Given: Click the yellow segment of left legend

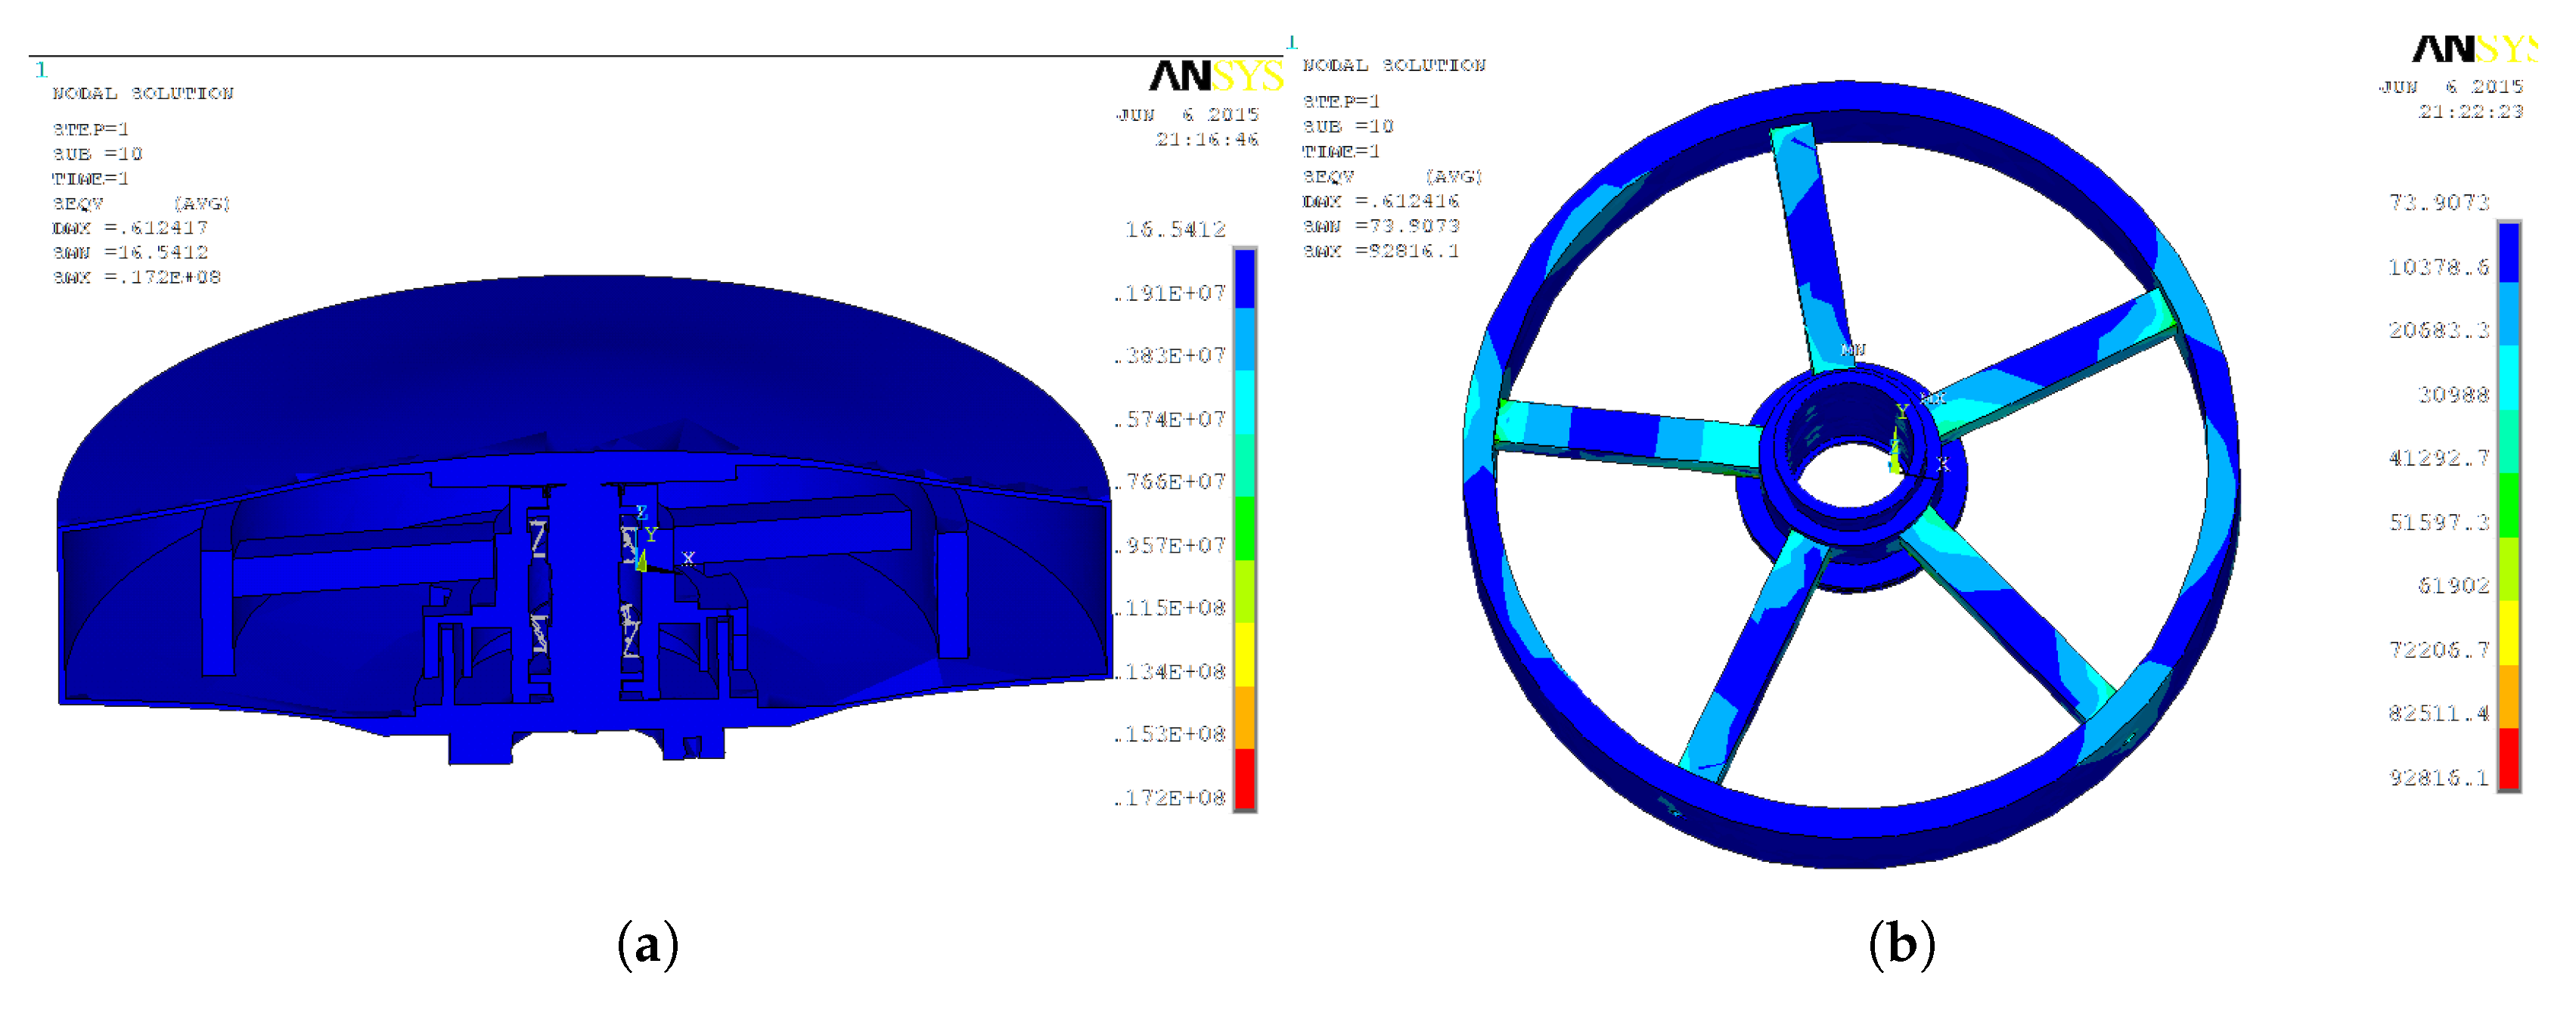Looking at the screenshot, I should coord(1244,653).
